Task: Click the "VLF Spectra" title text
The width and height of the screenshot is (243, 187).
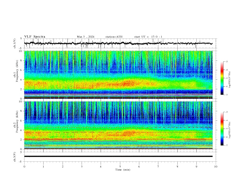Action: (x=35, y=37)
